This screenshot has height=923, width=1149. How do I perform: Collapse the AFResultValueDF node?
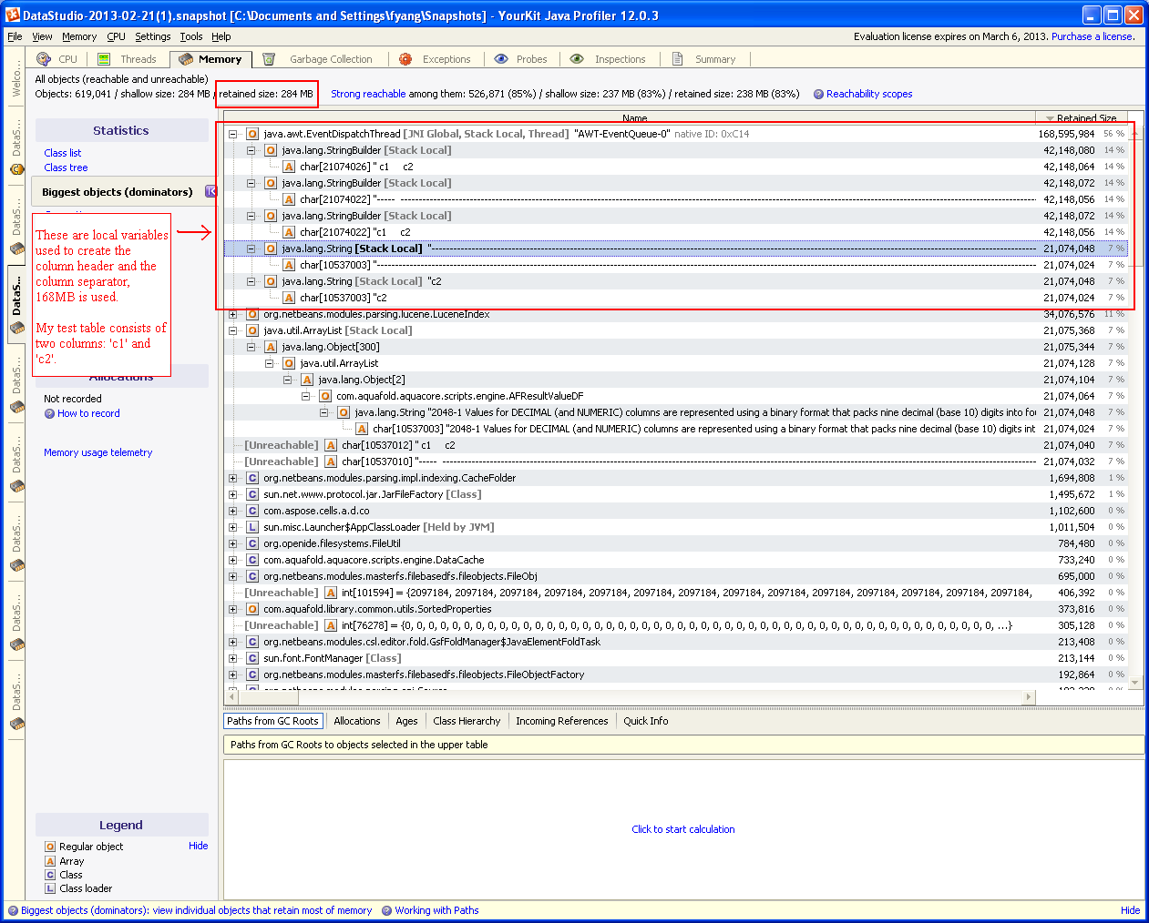tap(306, 396)
